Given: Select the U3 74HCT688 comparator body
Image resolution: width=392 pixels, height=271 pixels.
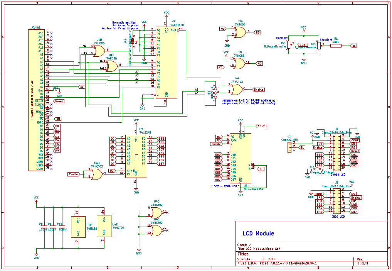Looking at the screenshot, I should 166,63.
